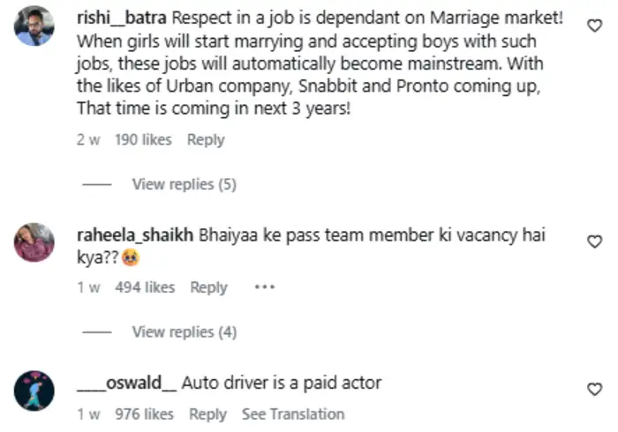Like ___oswald__'s comment with heart
Image resolution: width=618 pixels, height=432 pixels.
click(x=595, y=388)
